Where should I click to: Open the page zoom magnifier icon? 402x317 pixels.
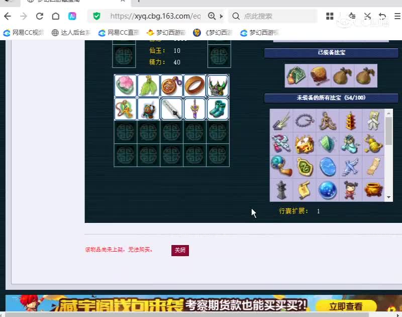coord(212,16)
